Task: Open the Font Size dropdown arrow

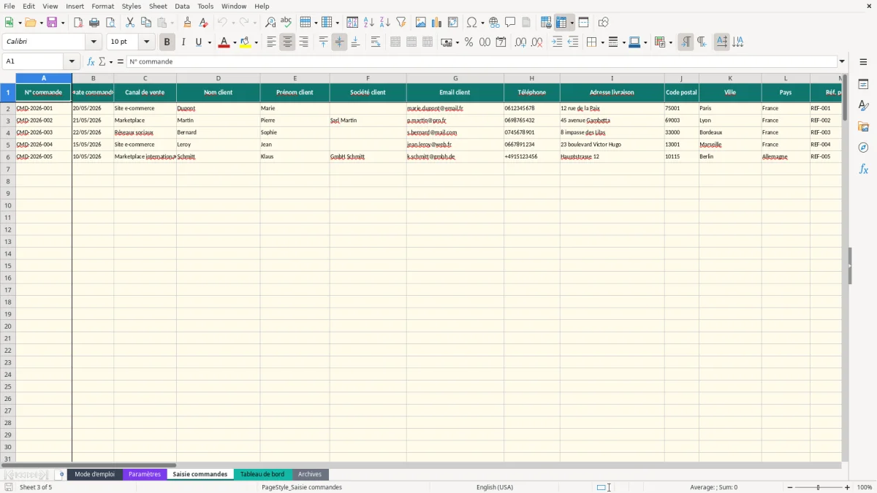Action: coord(146,42)
